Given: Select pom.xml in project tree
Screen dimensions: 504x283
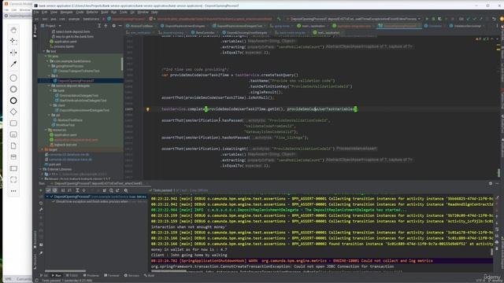Looking at the screenshot, I should (x=52, y=164).
